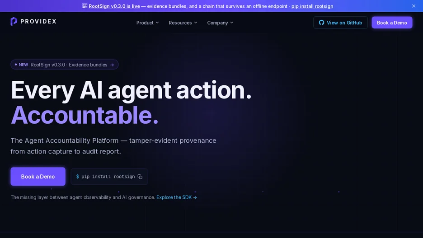Click 'Every AI agent action.' headline
The image size is (423, 238).
coord(131,91)
